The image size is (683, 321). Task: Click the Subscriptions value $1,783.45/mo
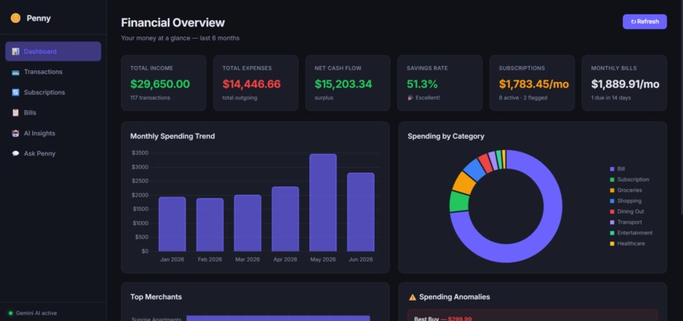pyautogui.click(x=534, y=84)
